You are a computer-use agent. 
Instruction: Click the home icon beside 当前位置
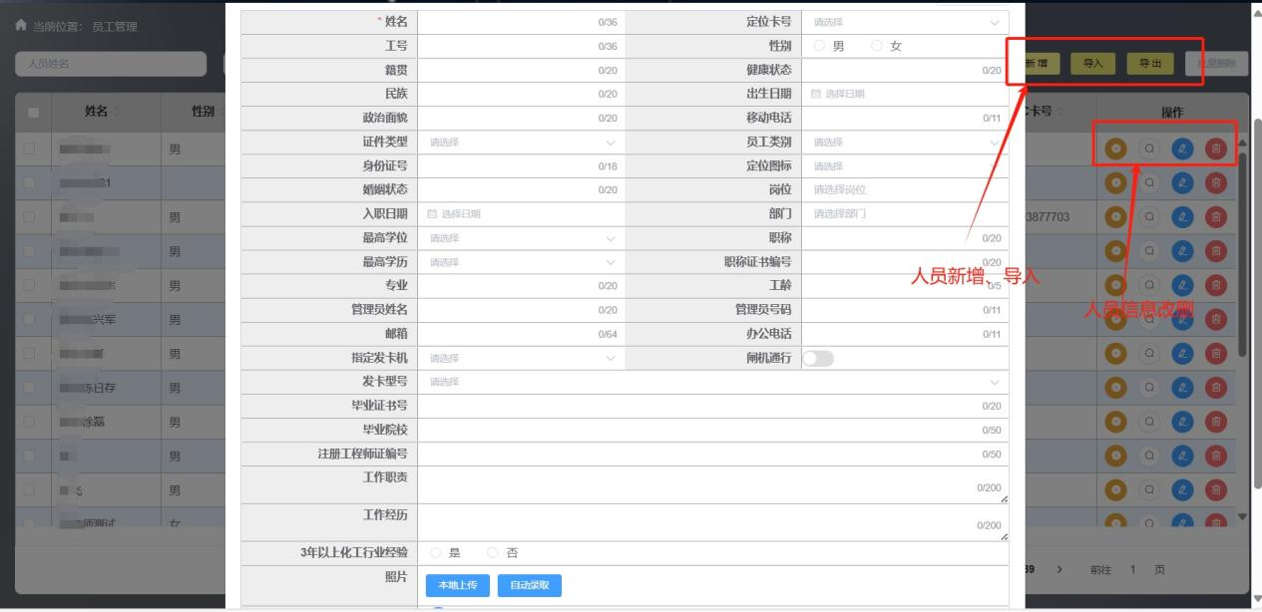coord(21,25)
